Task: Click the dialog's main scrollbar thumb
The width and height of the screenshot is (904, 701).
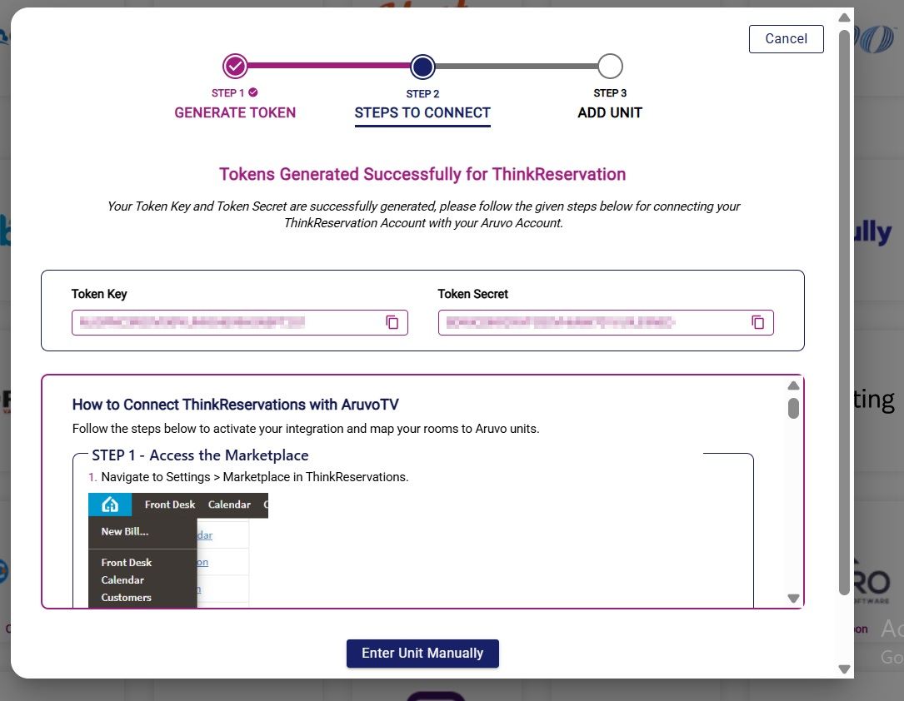Action: [845, 312]
